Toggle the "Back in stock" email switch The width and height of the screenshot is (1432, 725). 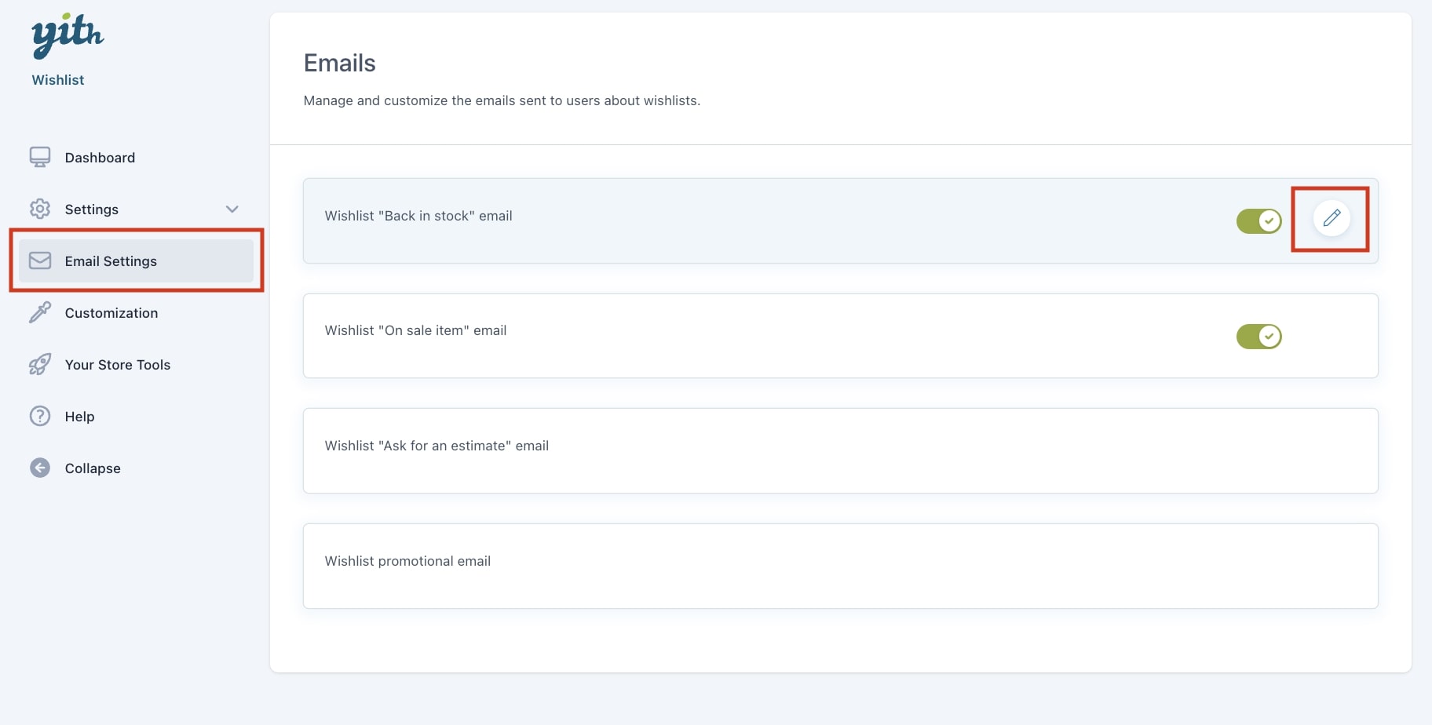pos(1258,221)
